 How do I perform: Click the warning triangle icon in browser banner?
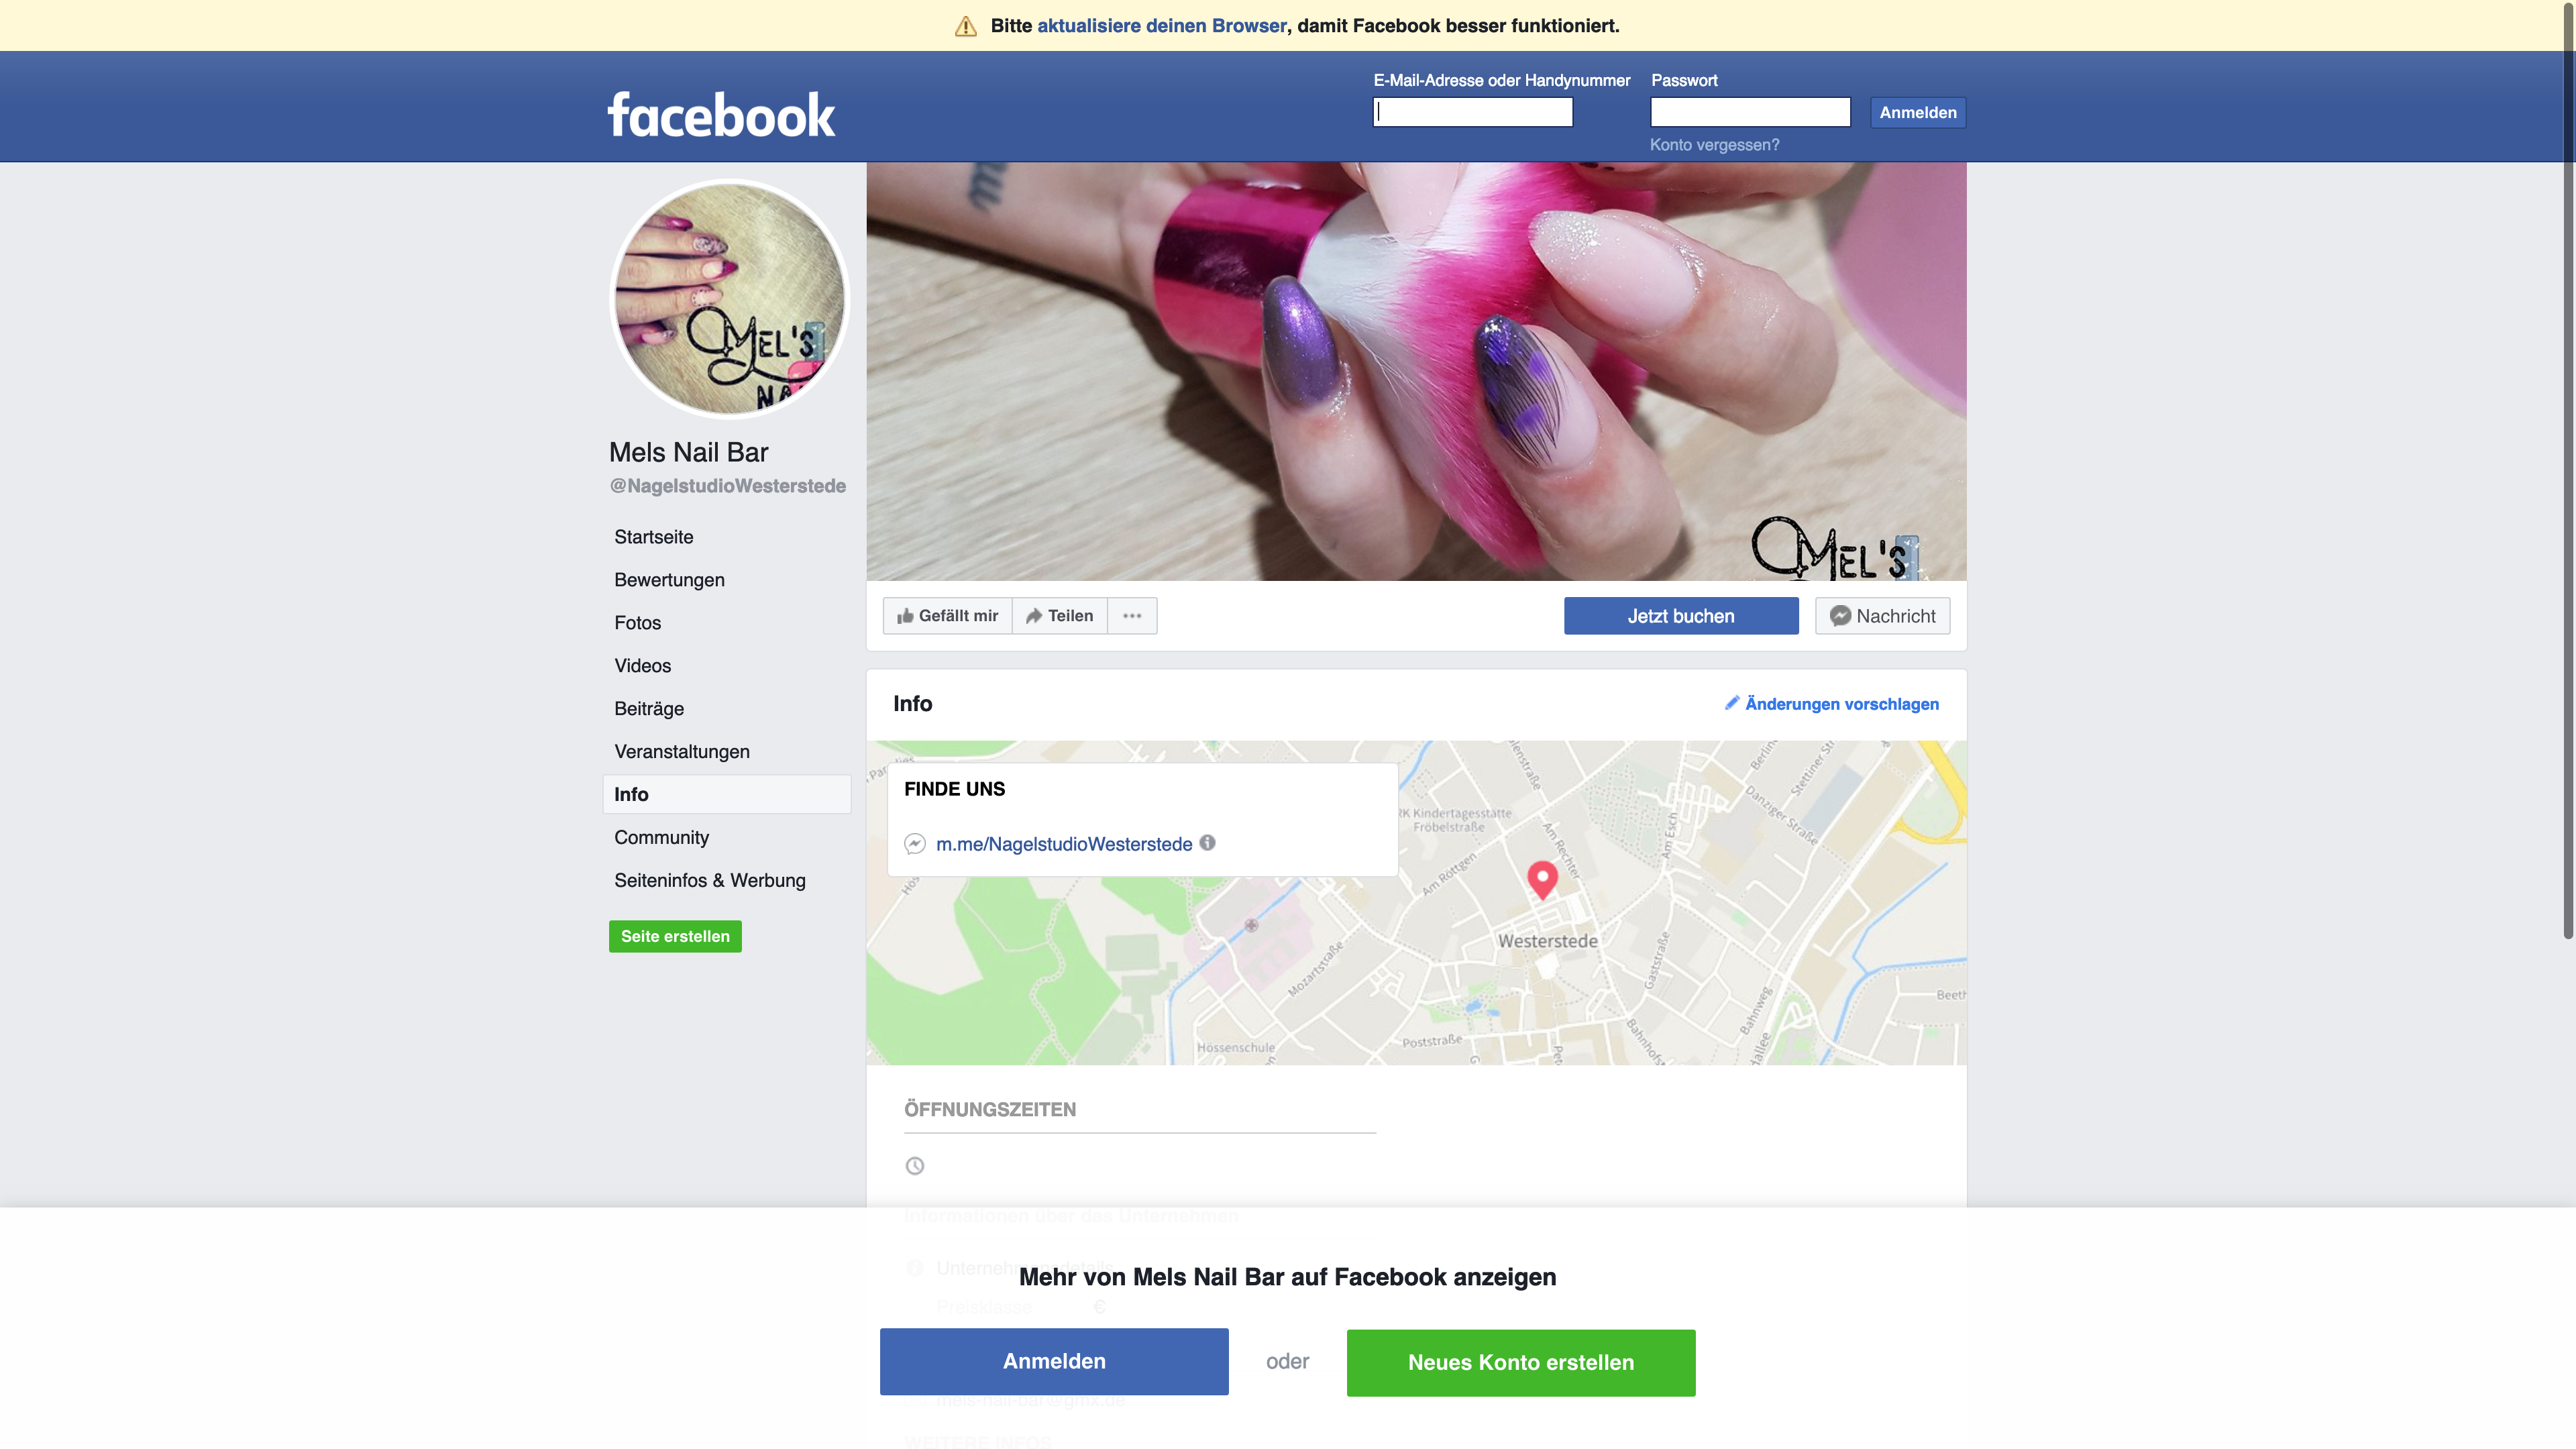point(965,26)
